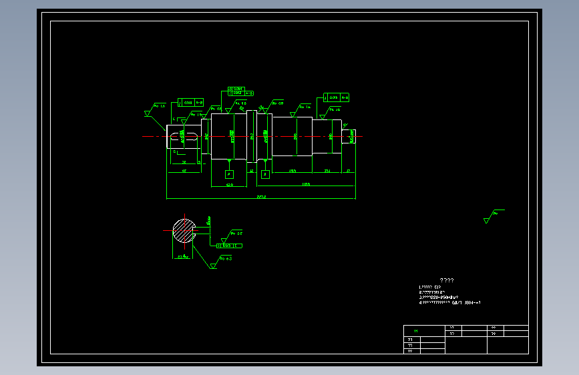Select the 118.5 horizontal dimension line
Image resolution: width=579 pixels, height=375 pixels.
306,185
